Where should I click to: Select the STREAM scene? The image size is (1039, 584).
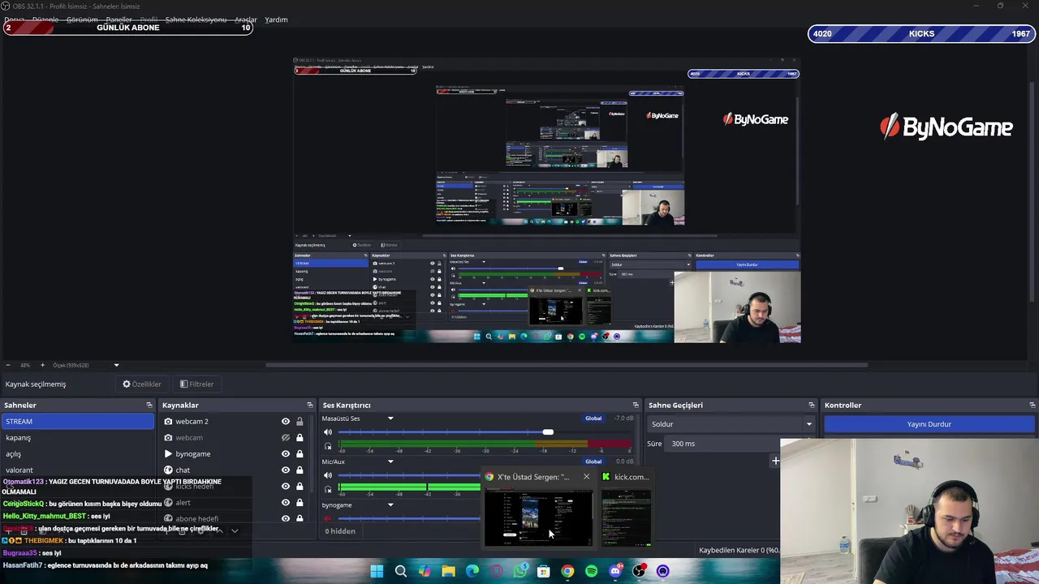(77, 422)
